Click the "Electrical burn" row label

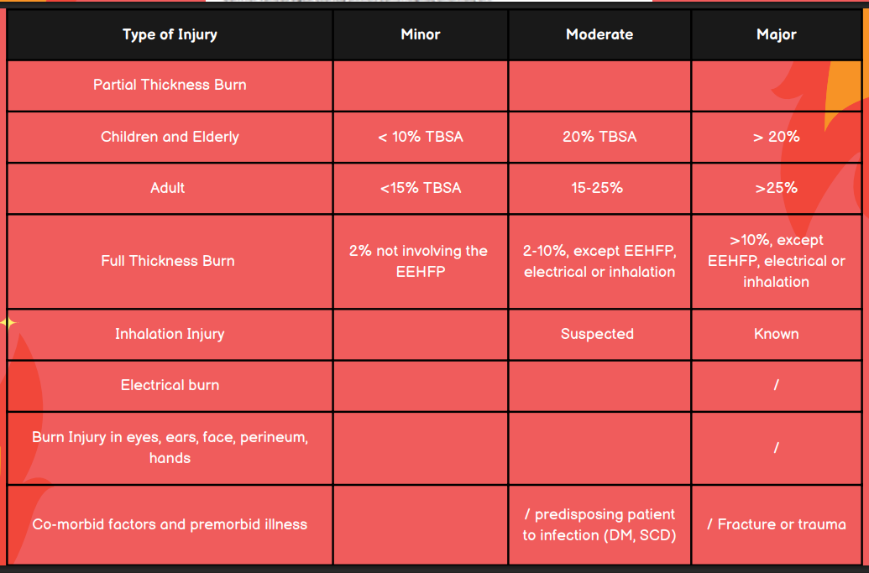pyautogui.click(x=170, y=385)
